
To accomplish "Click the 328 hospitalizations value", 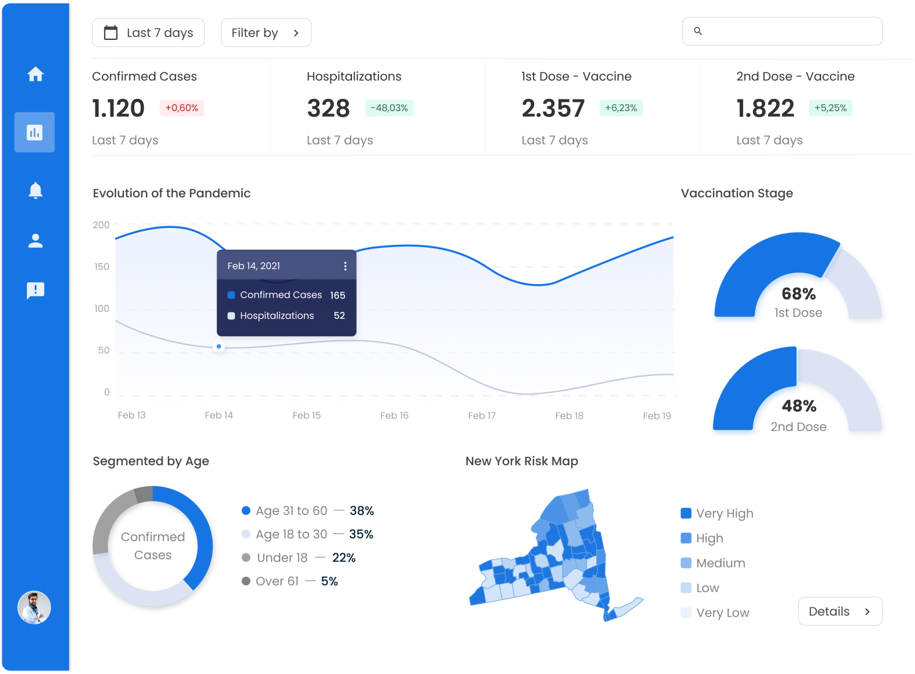I will click(329, 108).
